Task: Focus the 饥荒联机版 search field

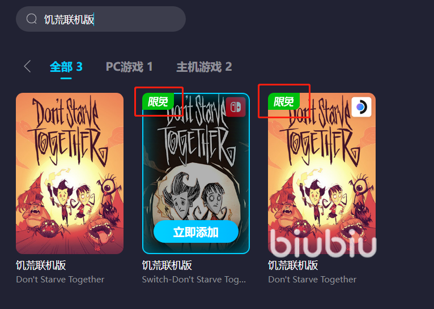Action: pyautogui.click(x=101, y=19)
